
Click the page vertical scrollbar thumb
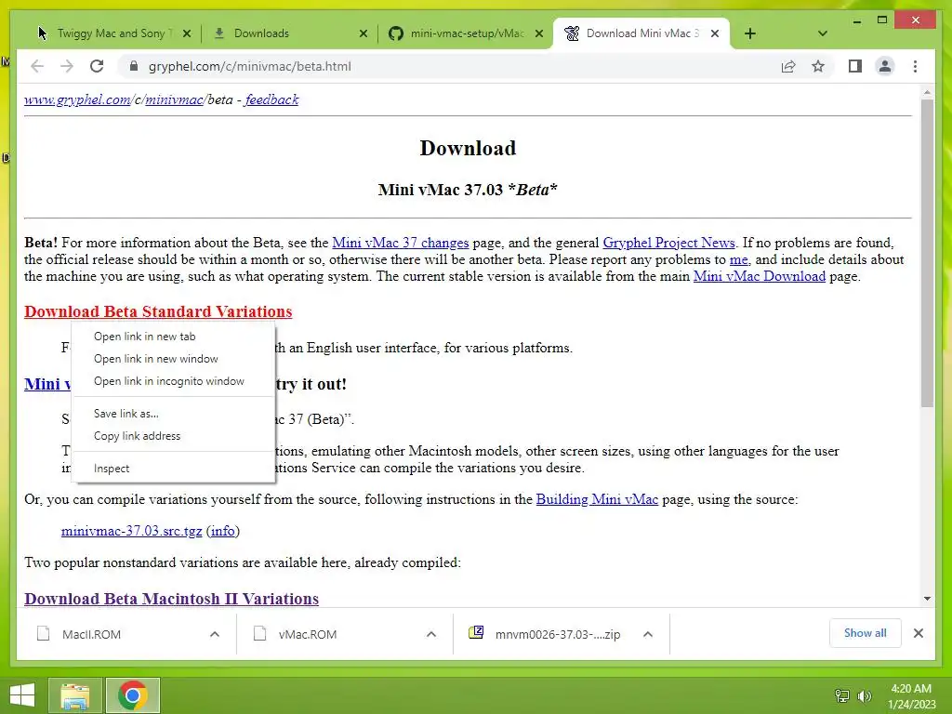pos(927,253)
